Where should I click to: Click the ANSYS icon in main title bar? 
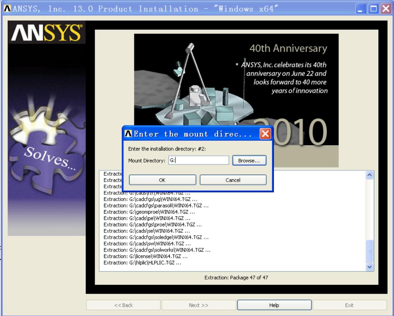tap(7, 8)
